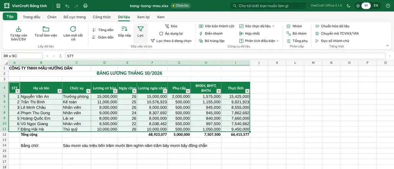
Task: Click cell with Đặng Hải Hà
Action: (x=41, y=129)
